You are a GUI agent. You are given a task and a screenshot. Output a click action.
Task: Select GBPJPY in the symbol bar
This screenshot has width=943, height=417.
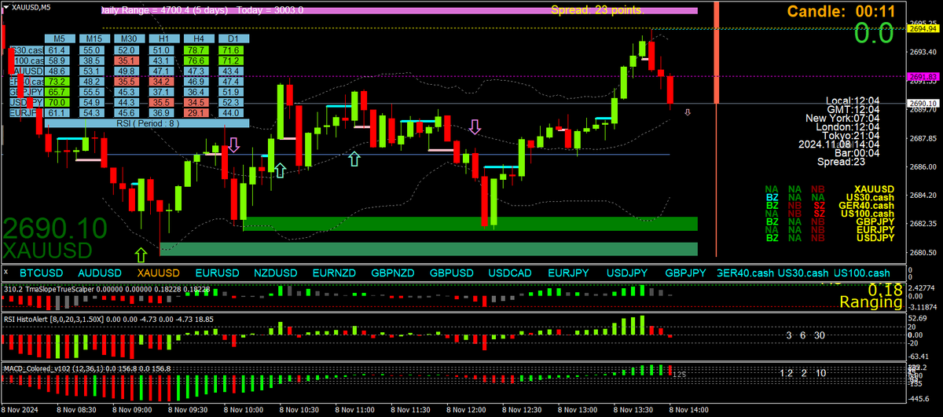pos(685,273)
